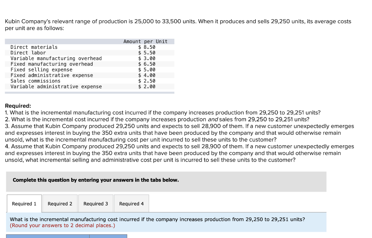Switch to the Required 2 tab
Image resolution: width=372 pixels, height=238 pixels.
[60, 204]
